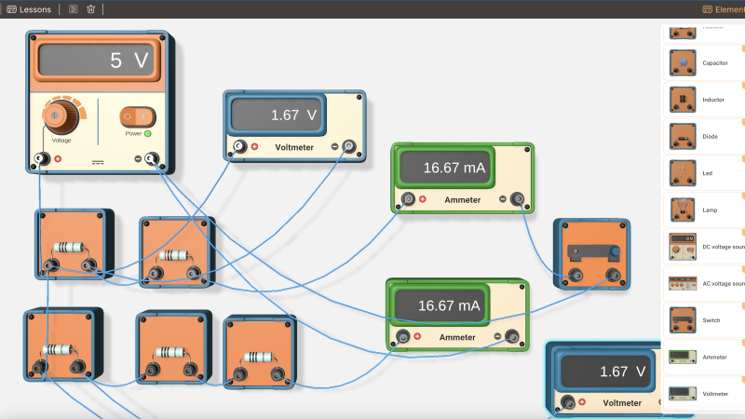
Task: Click the list icon beside Lessons
Action: coord(74,9)
